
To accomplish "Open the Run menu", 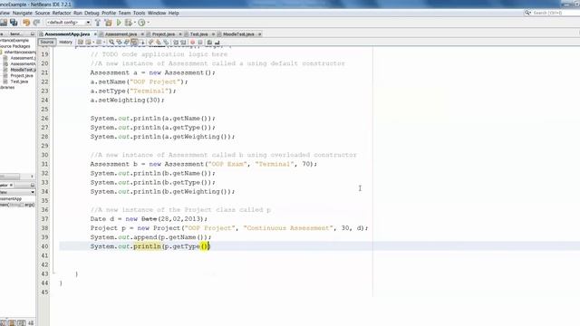I will [x=78, y=13].
